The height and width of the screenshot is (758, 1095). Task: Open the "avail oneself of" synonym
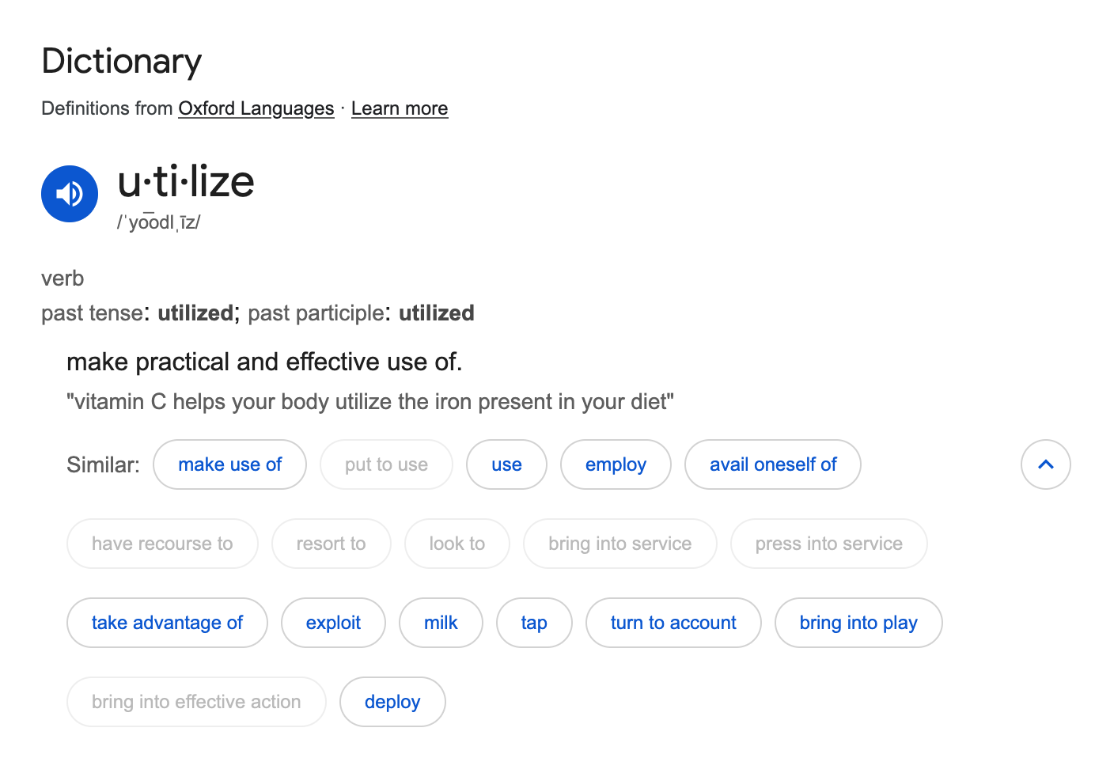point(772,464)
